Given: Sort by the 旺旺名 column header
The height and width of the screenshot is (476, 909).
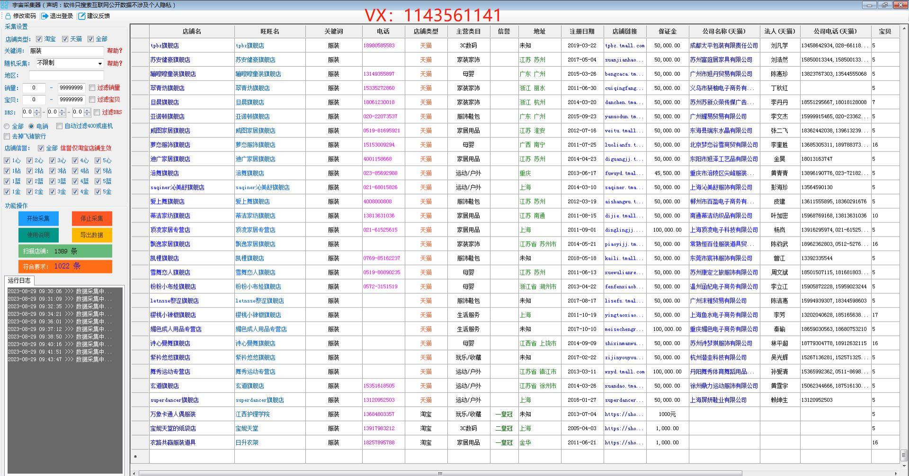Looking at the screenshot, I should point(270,31).
